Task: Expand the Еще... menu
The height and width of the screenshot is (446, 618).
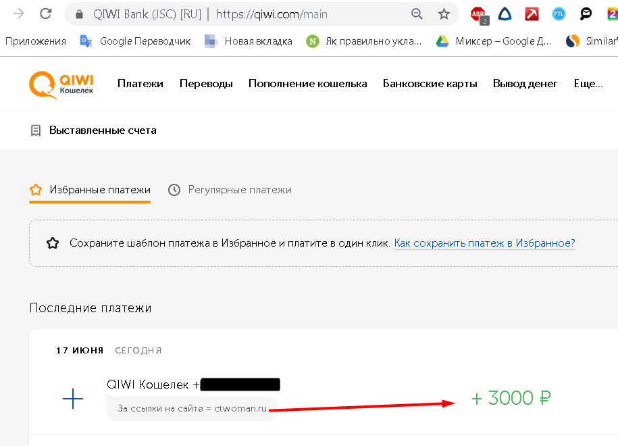Action: pos(588,84)
